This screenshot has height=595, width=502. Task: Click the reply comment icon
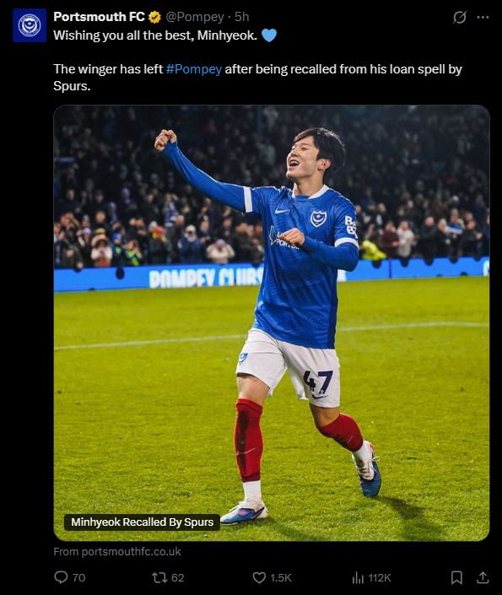pos(61,577)
